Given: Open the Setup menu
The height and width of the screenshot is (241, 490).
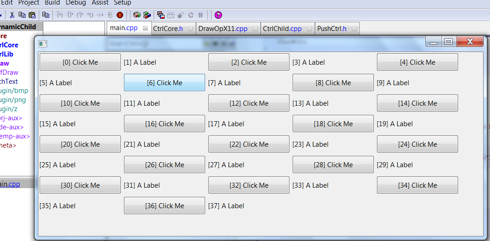Looking at the screenshot, I should (123, 3).
